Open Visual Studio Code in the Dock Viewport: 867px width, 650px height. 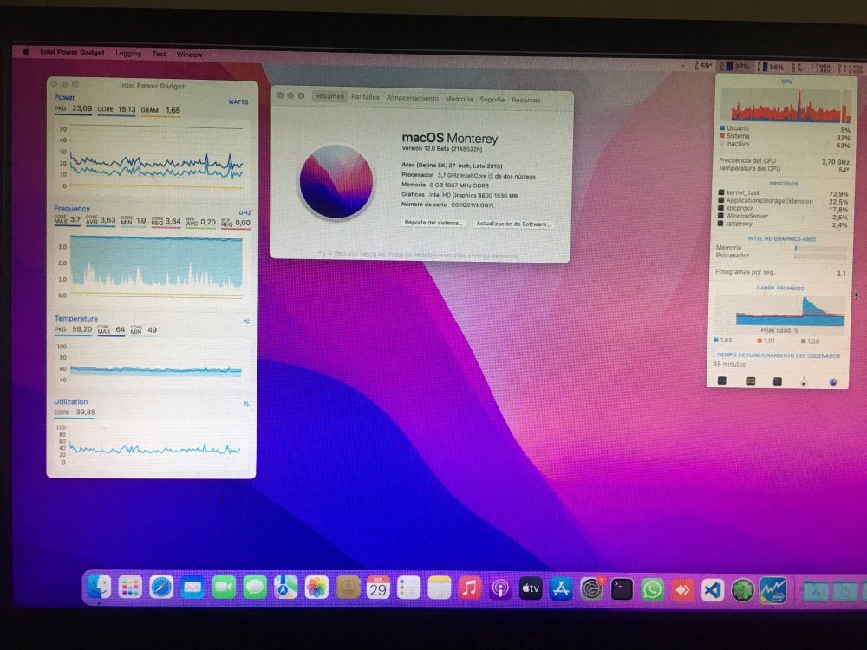[x=713, y=589]
